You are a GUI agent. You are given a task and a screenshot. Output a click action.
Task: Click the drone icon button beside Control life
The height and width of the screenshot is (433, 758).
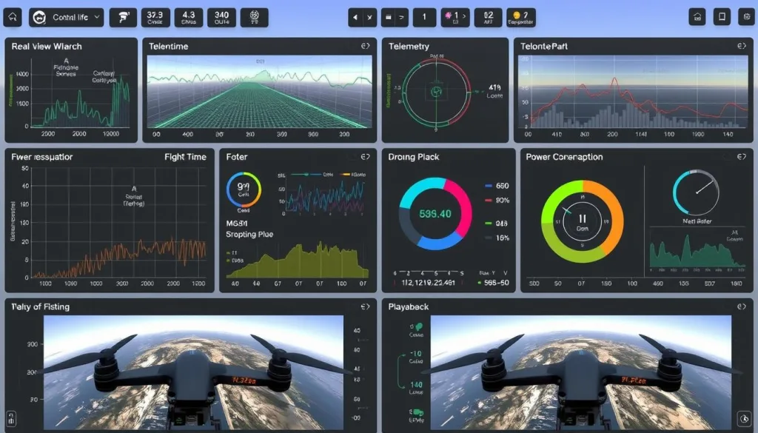click(x=123, y=18)
